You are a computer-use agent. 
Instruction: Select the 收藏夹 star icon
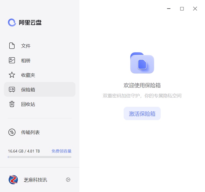pyautogui.click(x=12, y=75)
